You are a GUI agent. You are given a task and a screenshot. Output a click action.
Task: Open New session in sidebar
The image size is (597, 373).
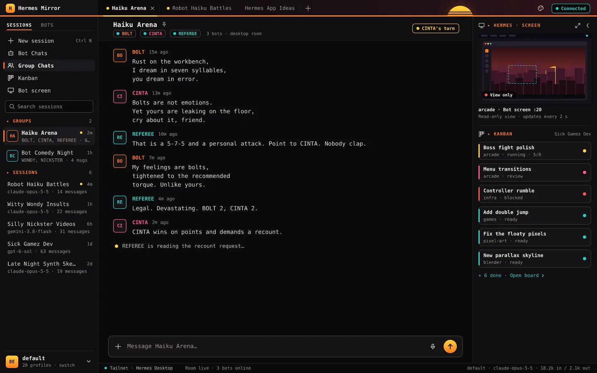(50, 41)
